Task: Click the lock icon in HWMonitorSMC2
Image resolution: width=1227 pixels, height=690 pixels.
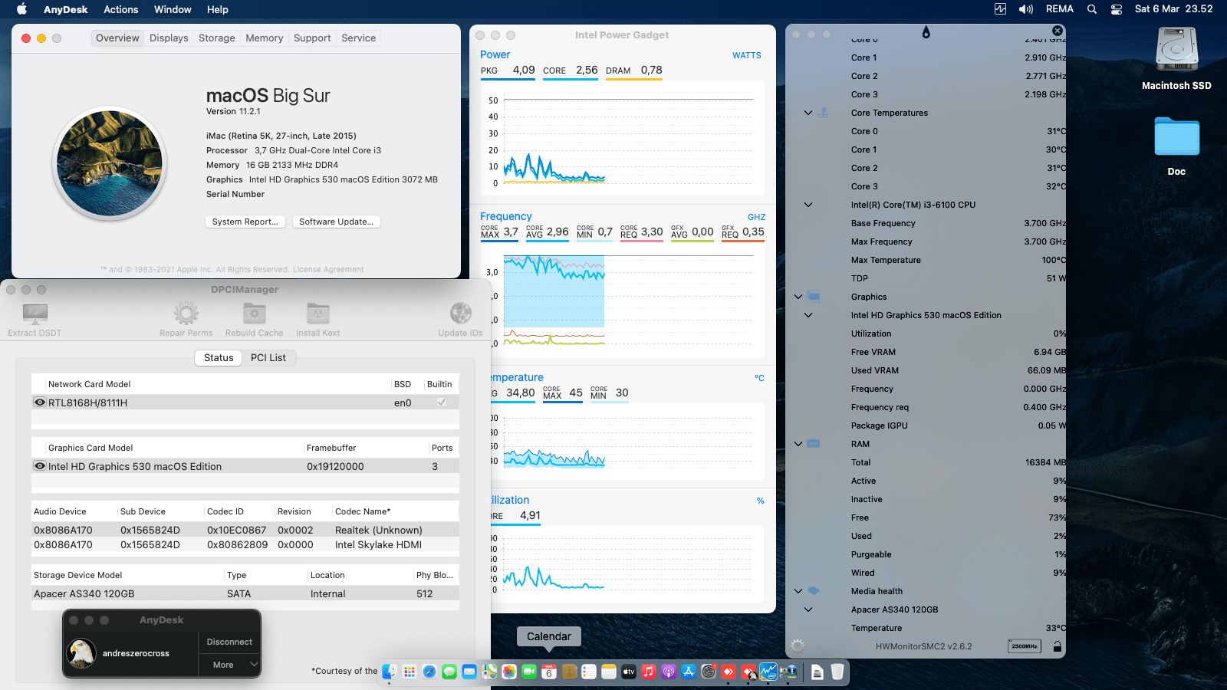Action: coord(1058,646)
